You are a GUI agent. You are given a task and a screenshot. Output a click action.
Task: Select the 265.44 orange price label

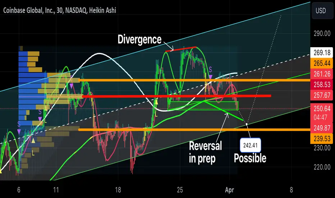point(322,63)
